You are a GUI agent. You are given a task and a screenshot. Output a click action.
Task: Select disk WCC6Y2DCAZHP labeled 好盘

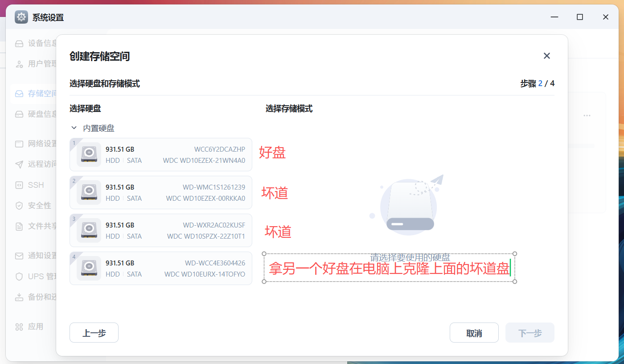tap(160, 154)
